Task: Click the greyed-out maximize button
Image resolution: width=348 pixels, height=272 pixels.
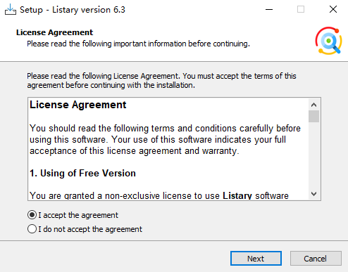Action: coord(301,10)
